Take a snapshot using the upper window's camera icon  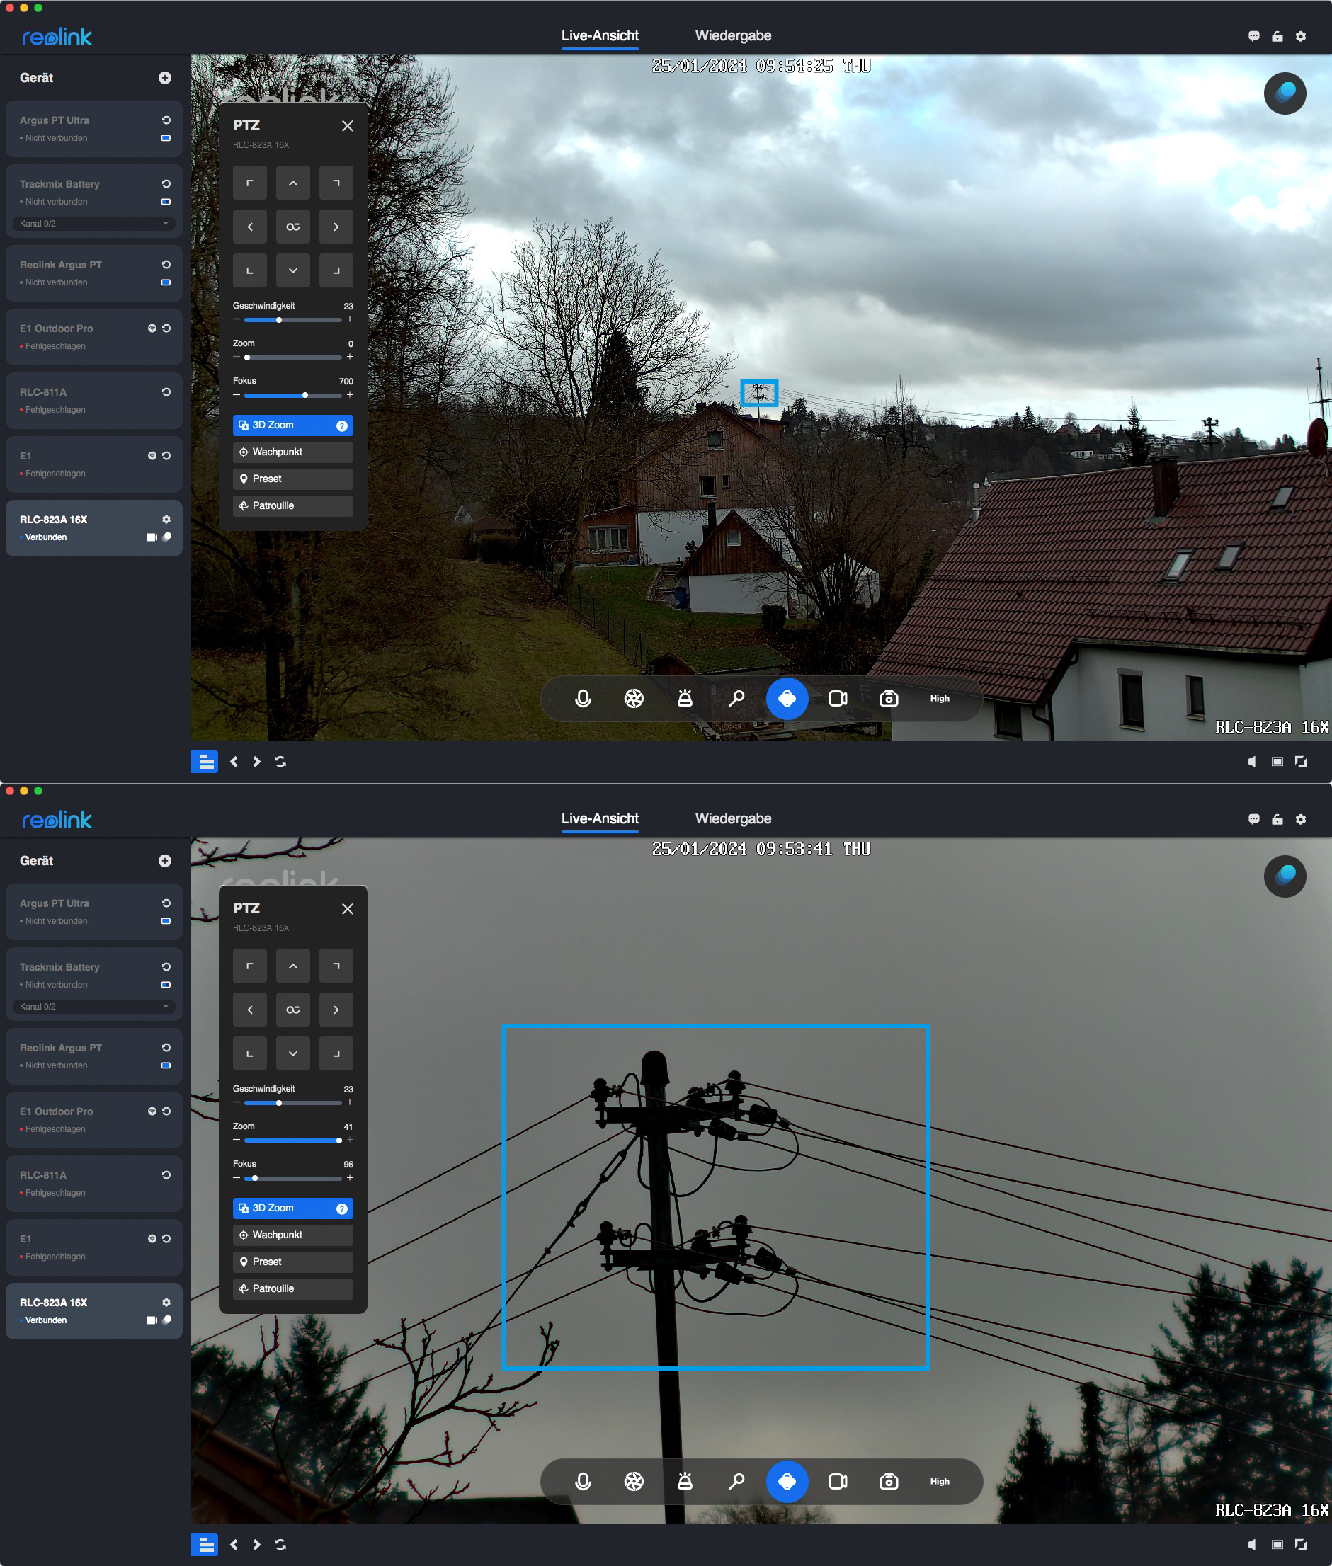[x=888, y=699]
